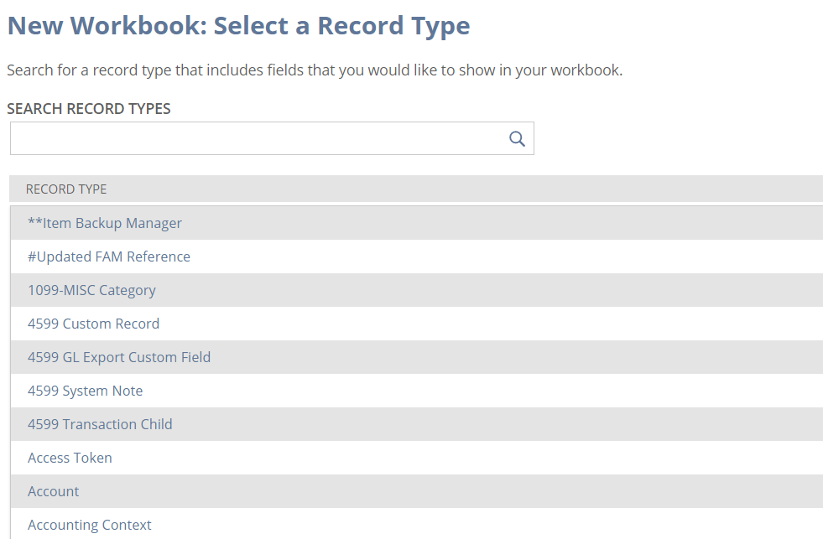
Task: Sort by the RECORD TYPE column header
Action: pyautogui.click(x=66, y=189)
